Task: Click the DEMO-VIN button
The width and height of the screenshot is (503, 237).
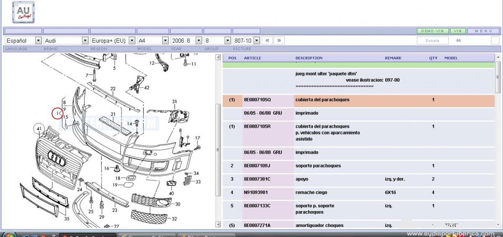Action: [x=433, y=31]
